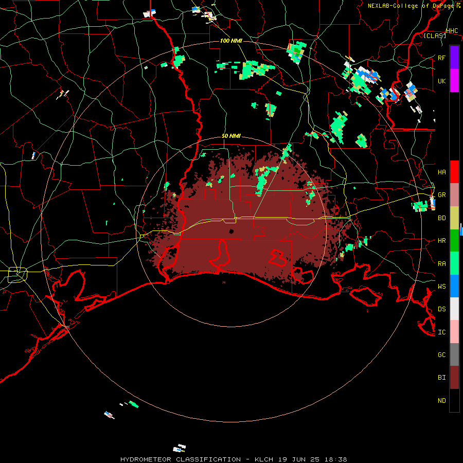Screen dimensions: 463x463
Task: Click the 100 NMI range ring label
Action: [x=231, y=41]
